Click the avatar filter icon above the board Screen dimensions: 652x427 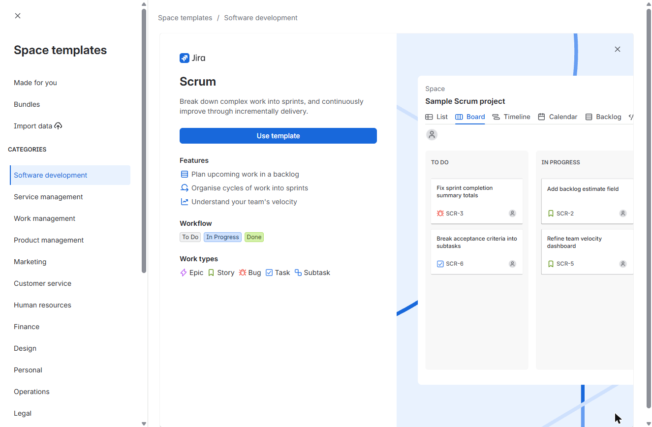(432, 134)
